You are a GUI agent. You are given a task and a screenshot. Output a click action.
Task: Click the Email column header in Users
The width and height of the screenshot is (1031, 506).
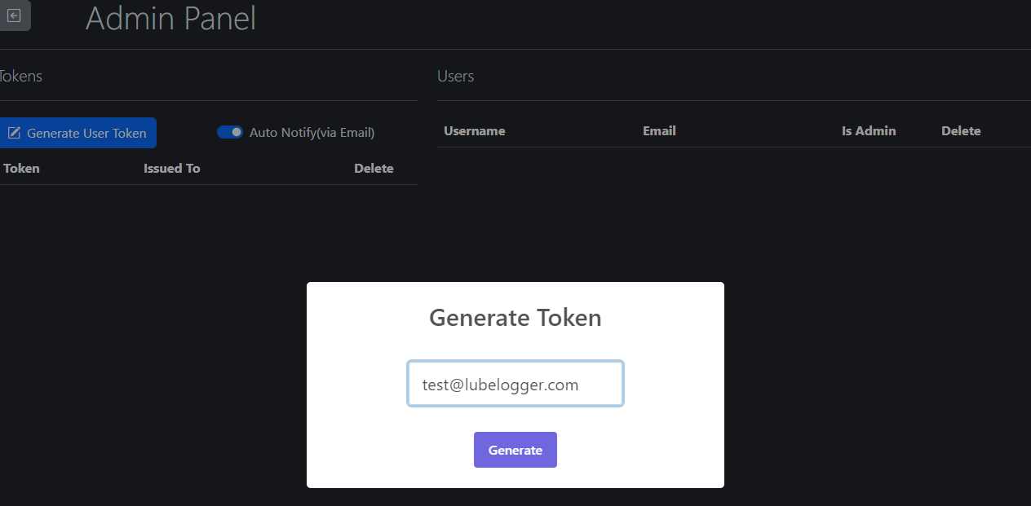click(x=659, y=131)
